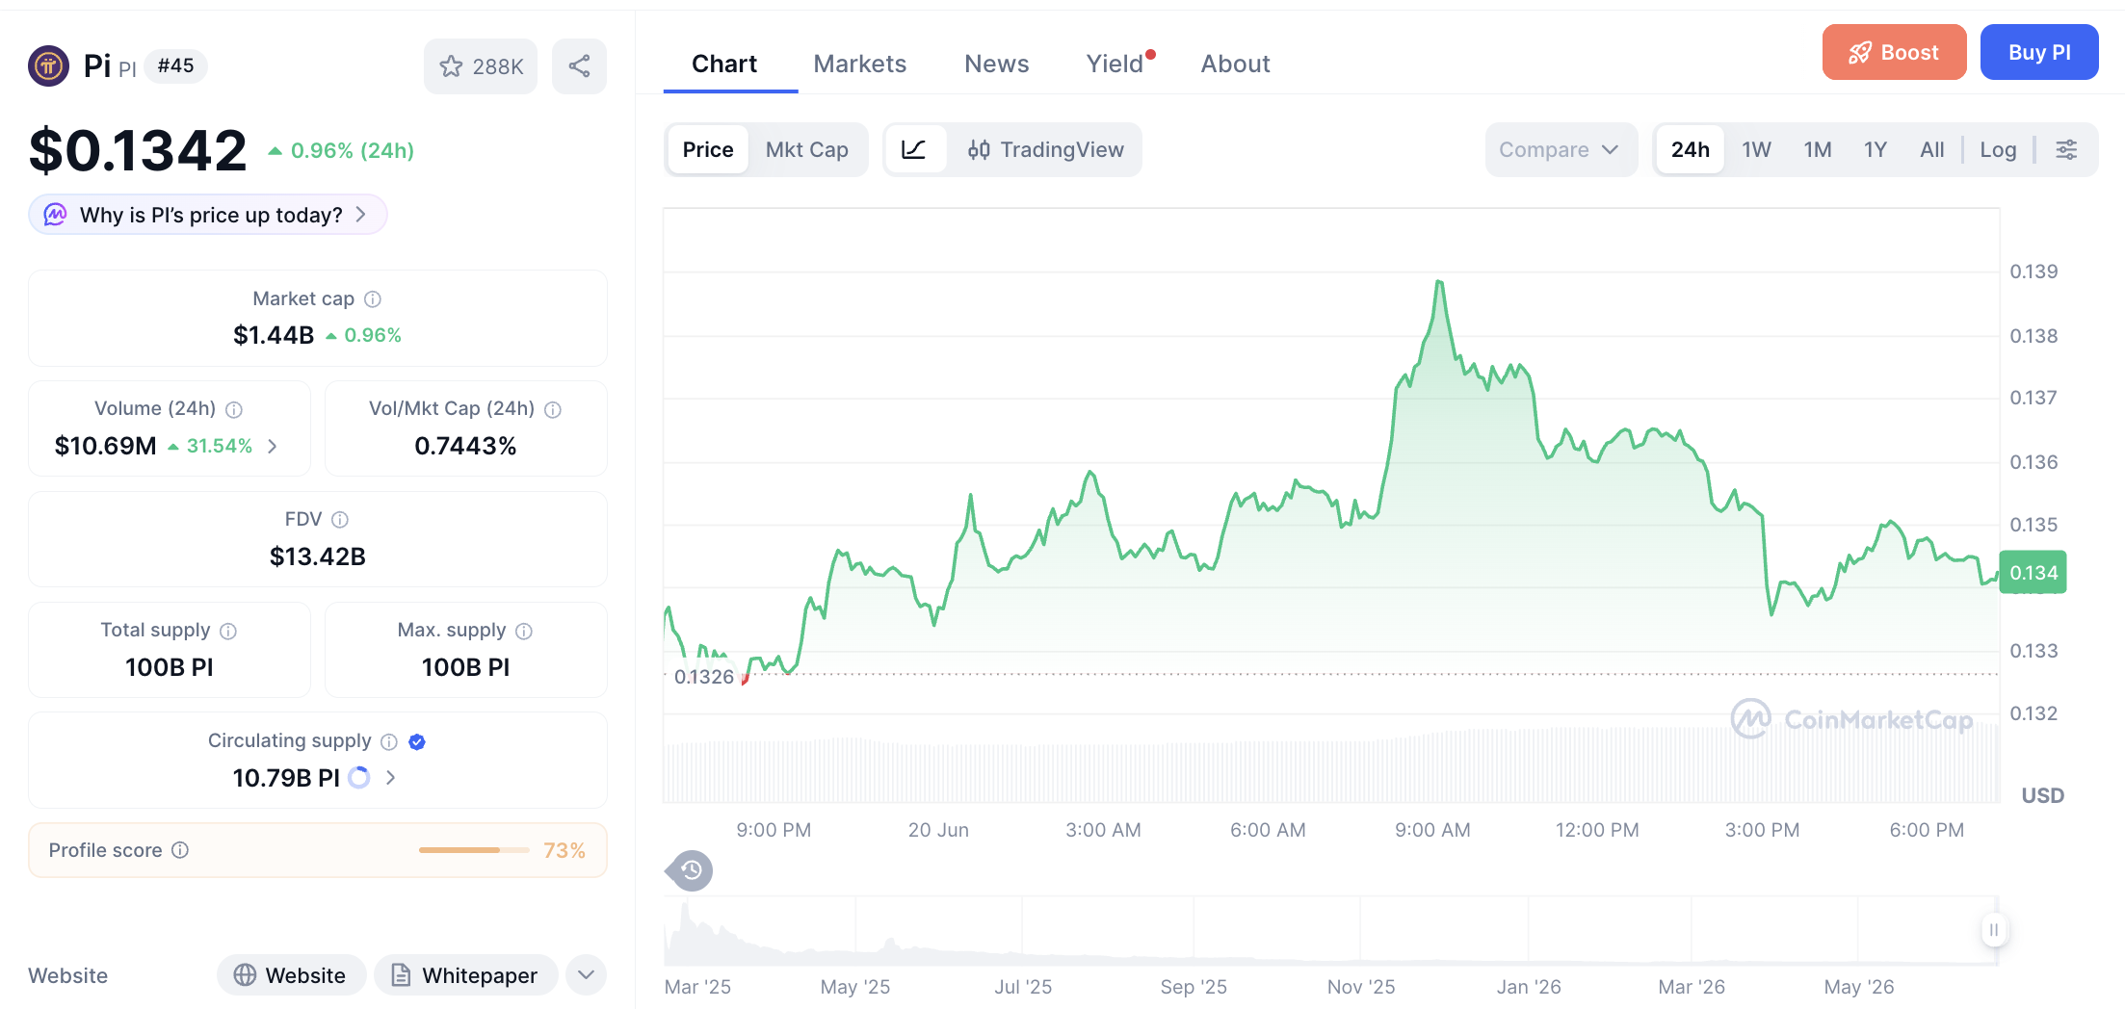Open the Whitepaper link
This screenshot has height=1009, width=2125.
pyautogui.click(x=465, y=975)
